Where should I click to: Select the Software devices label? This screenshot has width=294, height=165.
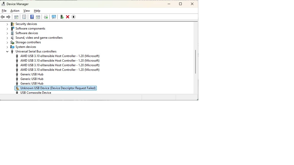click(x=27, y=33)
